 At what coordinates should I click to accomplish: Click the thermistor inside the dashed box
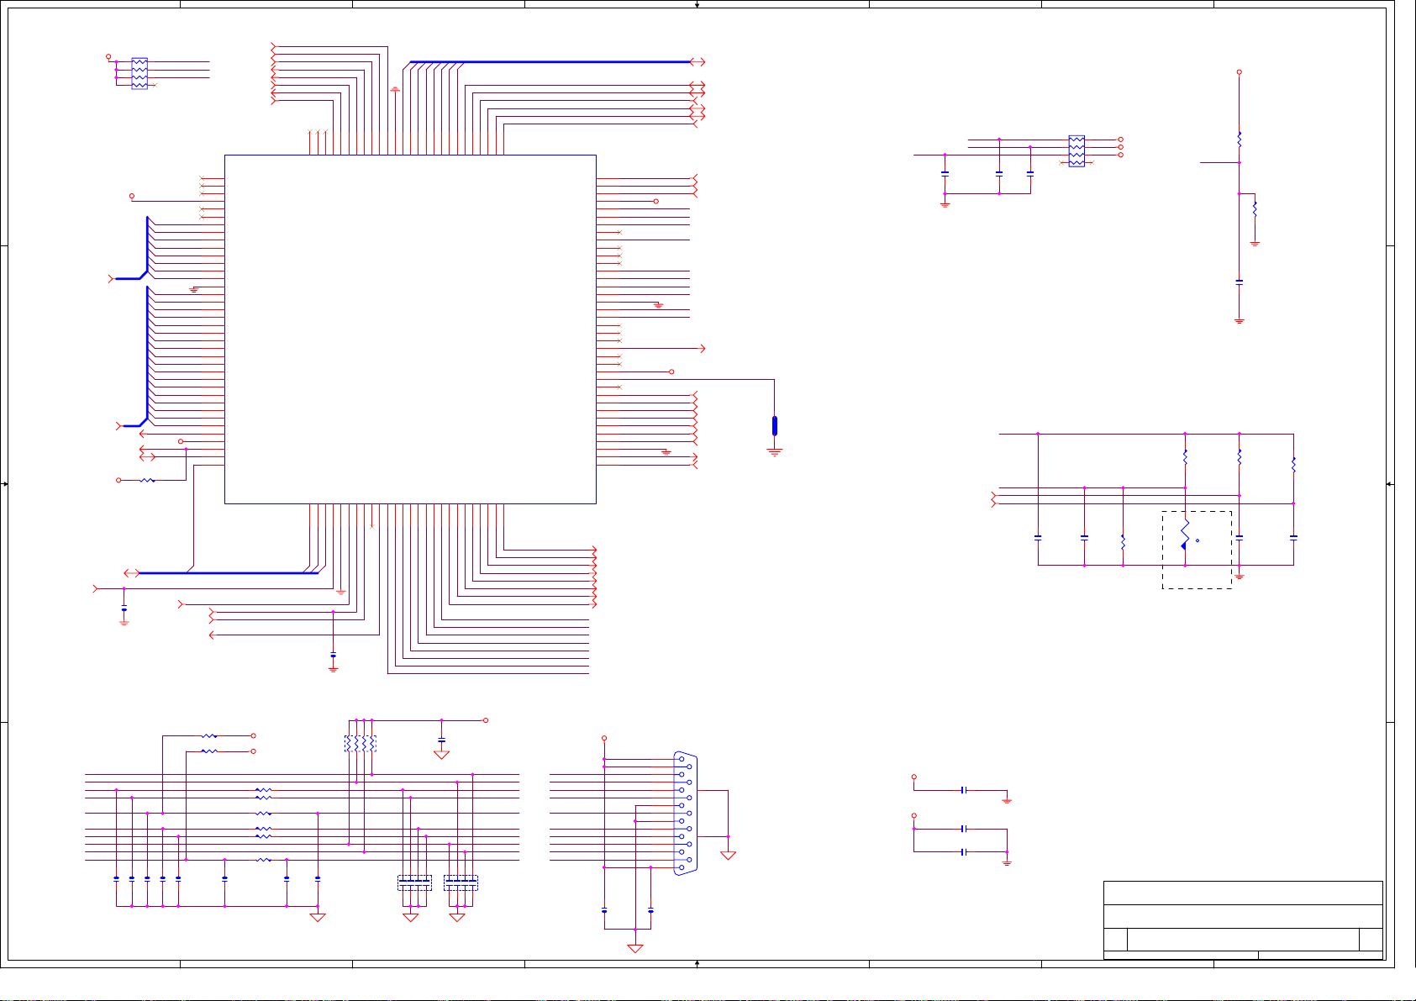[1185, 533]
